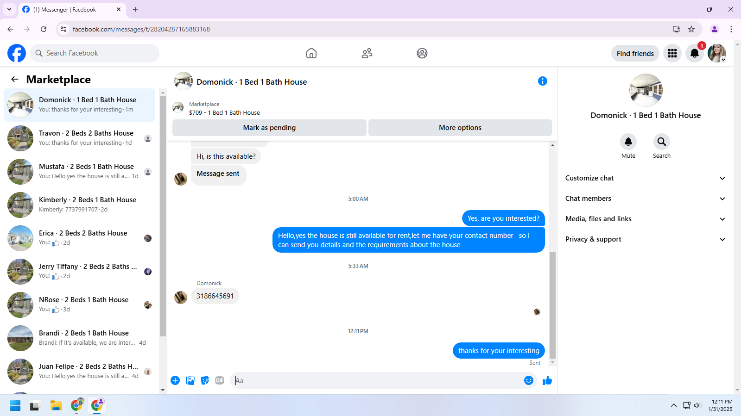Open More options for the listing
The height and width of the screenshot is (416, 741).
[460, 128]
